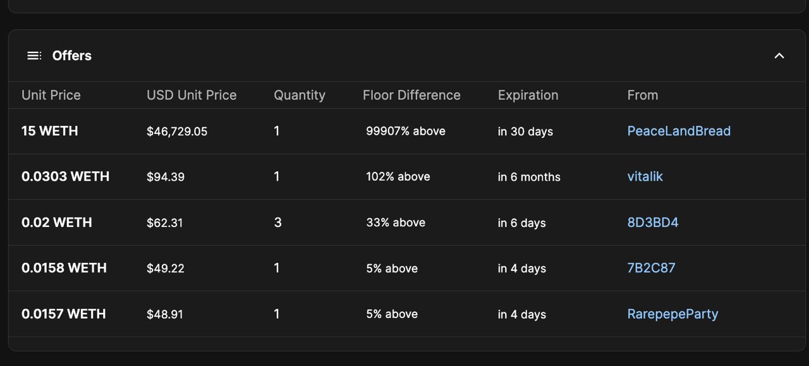Click the in 6 months expiration

pyautogui.click(x=529, y=177)
